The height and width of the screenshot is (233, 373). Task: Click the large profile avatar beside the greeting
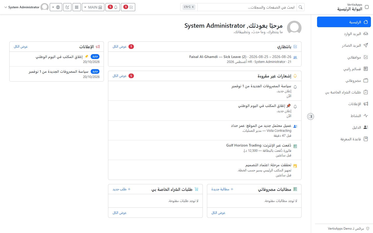pos(294,28)
